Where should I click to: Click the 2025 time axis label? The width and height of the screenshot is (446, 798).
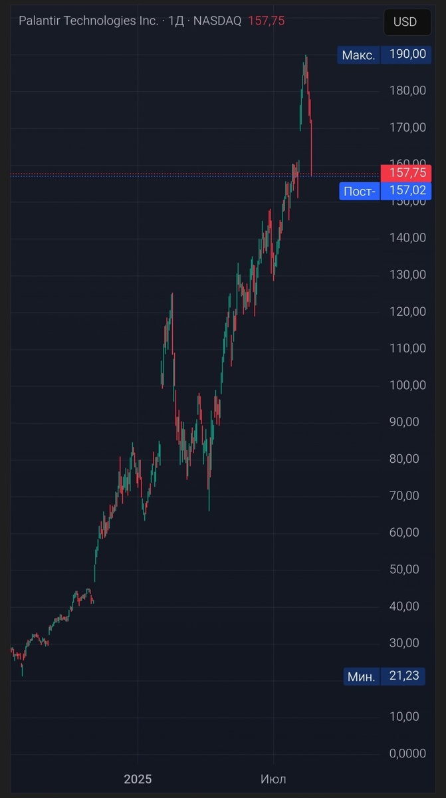pyautogui.click(x=138, y=779)
